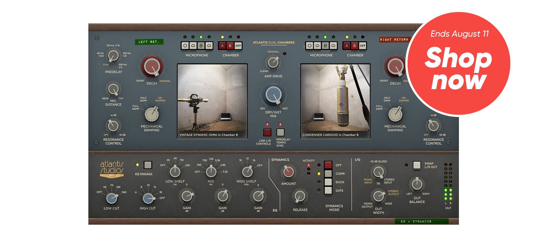
Task: Click the red RIGHT RETURN label
Action: 394,40
